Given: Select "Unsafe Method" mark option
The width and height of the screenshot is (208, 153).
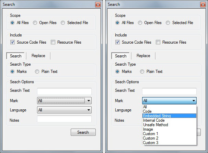Looking at the screenshot, I should click(x=155, y=125).
